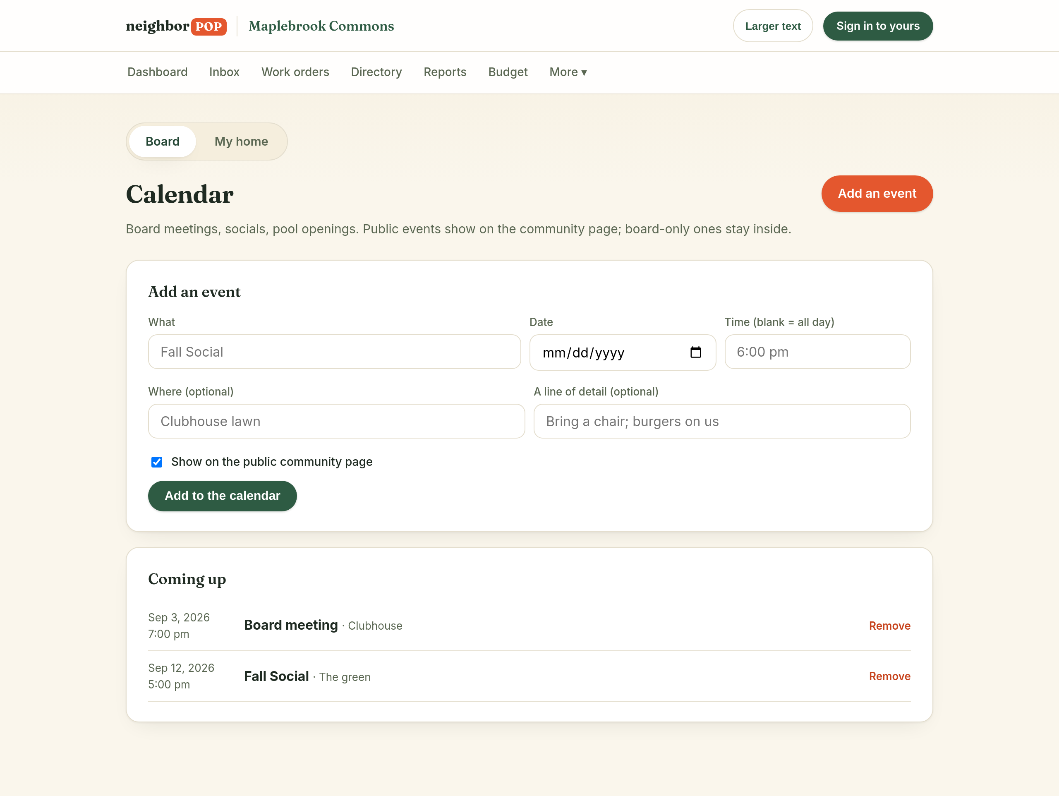Click the Sep 3, 2026 date text

tap(179, 617)
